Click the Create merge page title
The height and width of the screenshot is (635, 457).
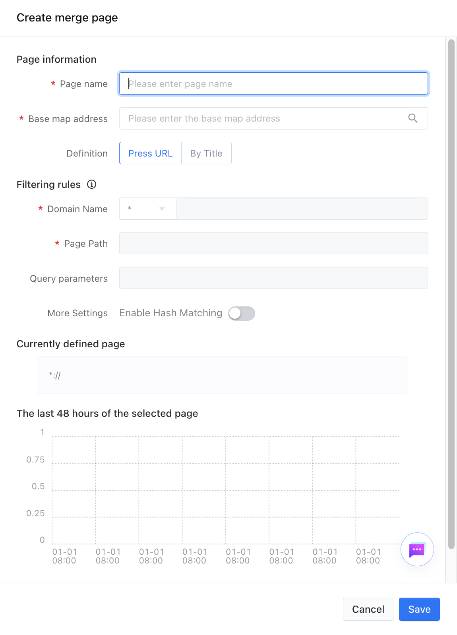(x=67, y=18)
